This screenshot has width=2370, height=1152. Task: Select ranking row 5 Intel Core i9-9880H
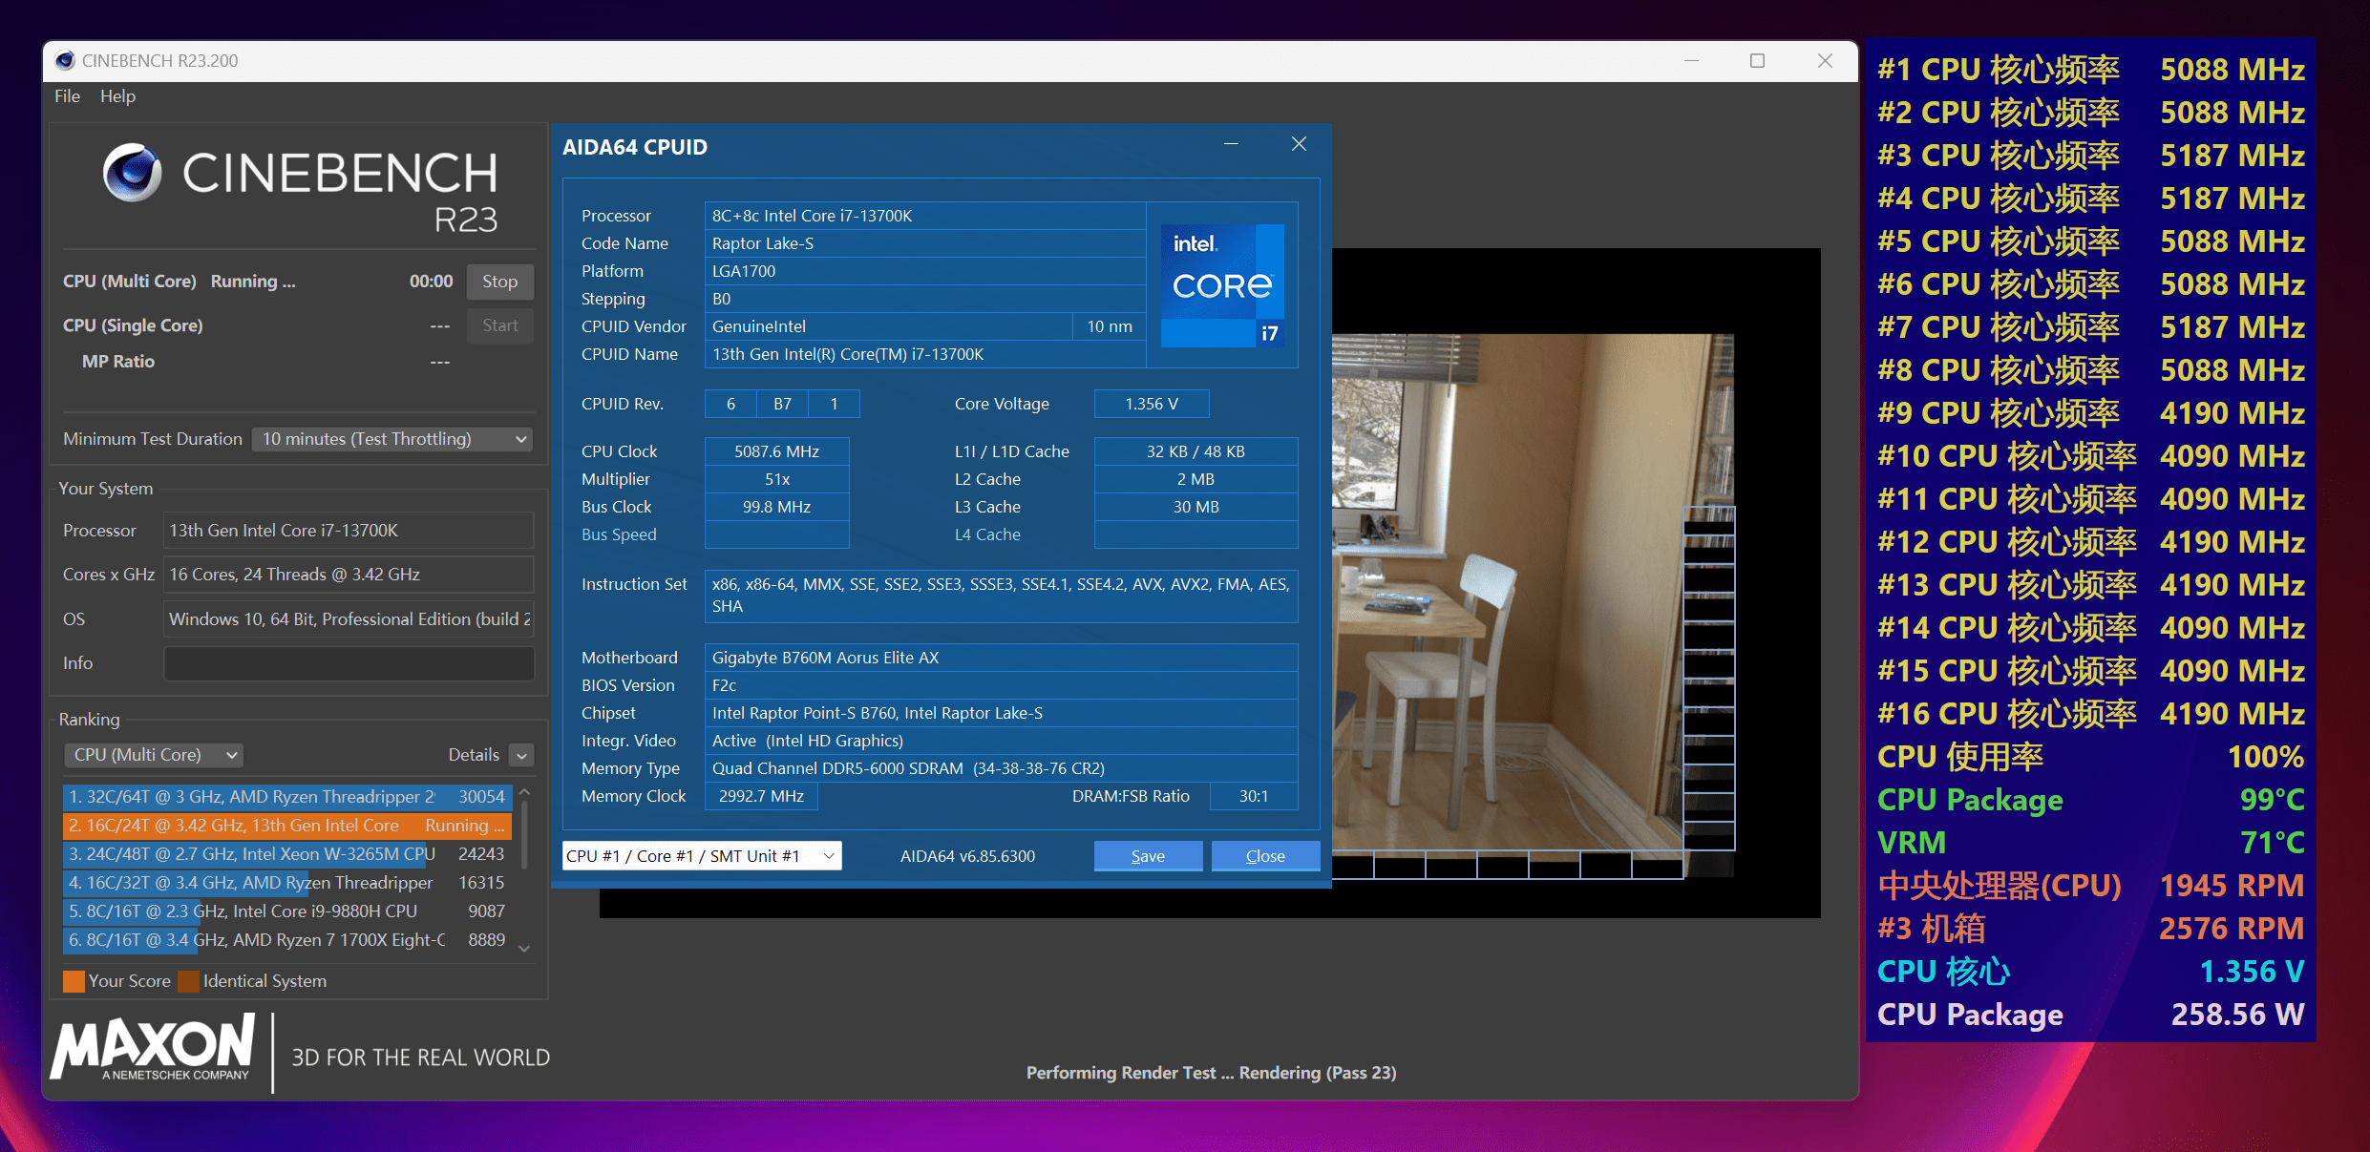click(287, 911)
